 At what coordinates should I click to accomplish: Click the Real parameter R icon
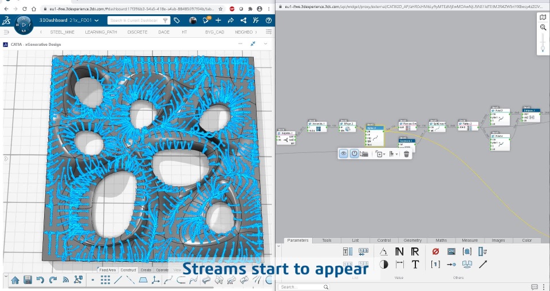pyautogui.click(x=415, y=251)
